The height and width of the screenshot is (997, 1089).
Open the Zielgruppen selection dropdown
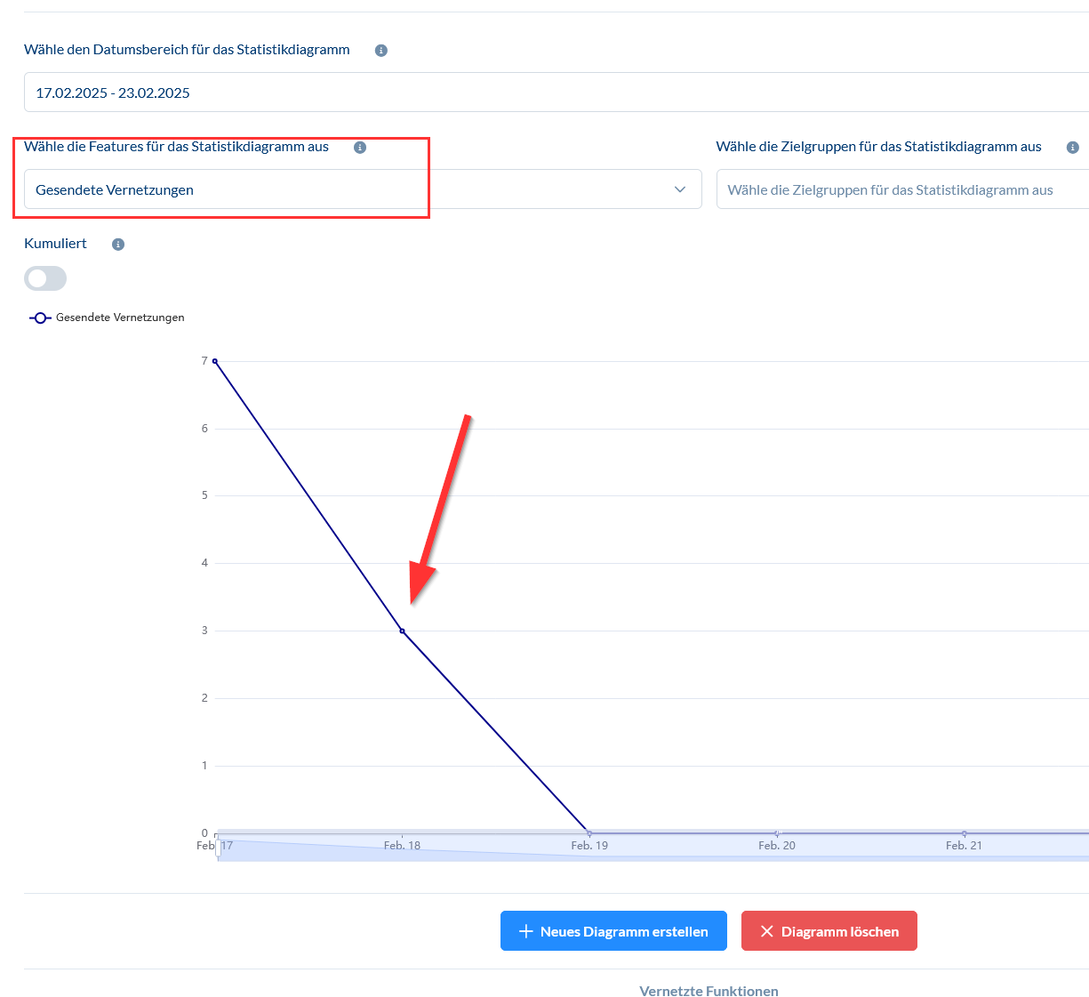(898, 189)
